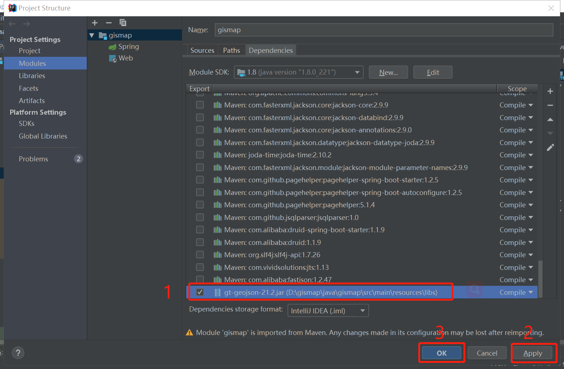564x369 pixels.
Task: Click the remove module minus icon
Action: (109, 23)
